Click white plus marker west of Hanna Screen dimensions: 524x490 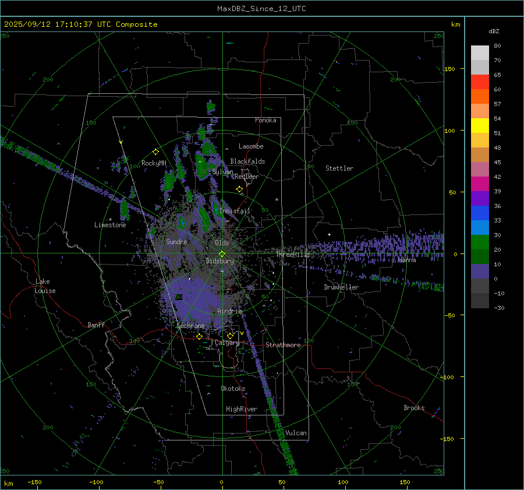(329, 234)
